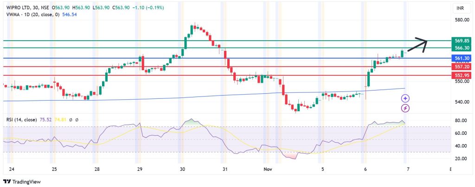Select the RSI (14, close) legend
The height and width of the screenshot is (187, 475).
click(x=21, y=120)
